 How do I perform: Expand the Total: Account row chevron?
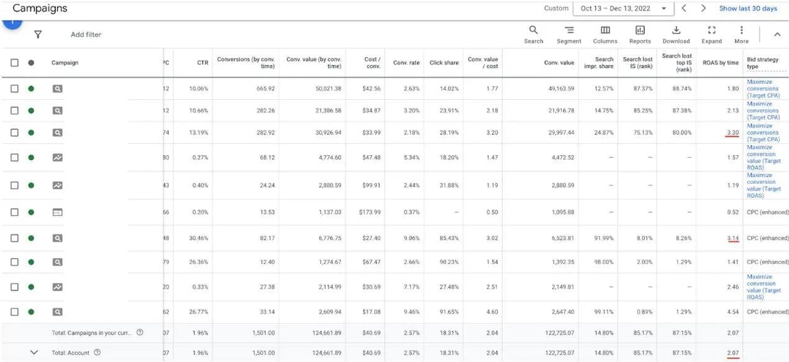(34, 353)
